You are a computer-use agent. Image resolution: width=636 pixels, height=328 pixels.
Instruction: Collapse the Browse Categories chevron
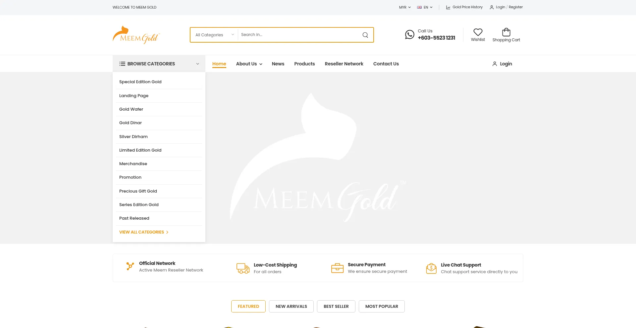point(197,64)
